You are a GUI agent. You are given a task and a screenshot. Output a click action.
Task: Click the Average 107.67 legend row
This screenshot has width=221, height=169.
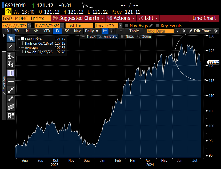pyautogui.click(x=43, y=48)
